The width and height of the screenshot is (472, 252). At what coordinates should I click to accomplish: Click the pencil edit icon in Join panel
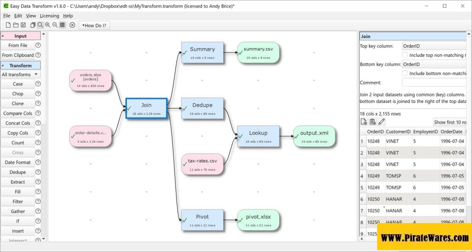click(x=382, y=122)
